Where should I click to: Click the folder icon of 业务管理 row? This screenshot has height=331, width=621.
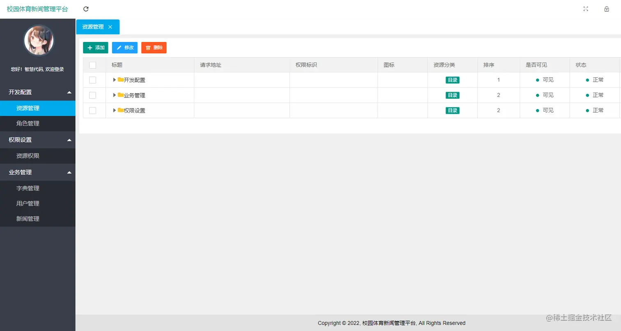coord(120,95)
